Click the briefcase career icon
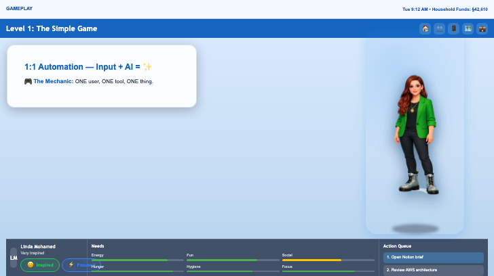This screenshot has width=494, height=276. (x=482, y=28)
